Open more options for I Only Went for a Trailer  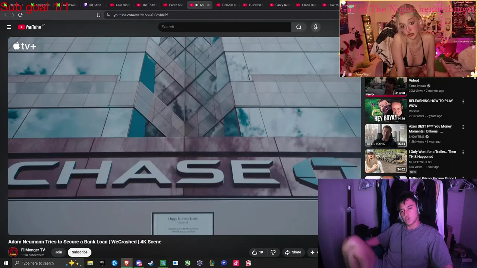coord(463,152)
